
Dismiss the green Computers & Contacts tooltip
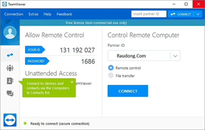coord(72,82)
